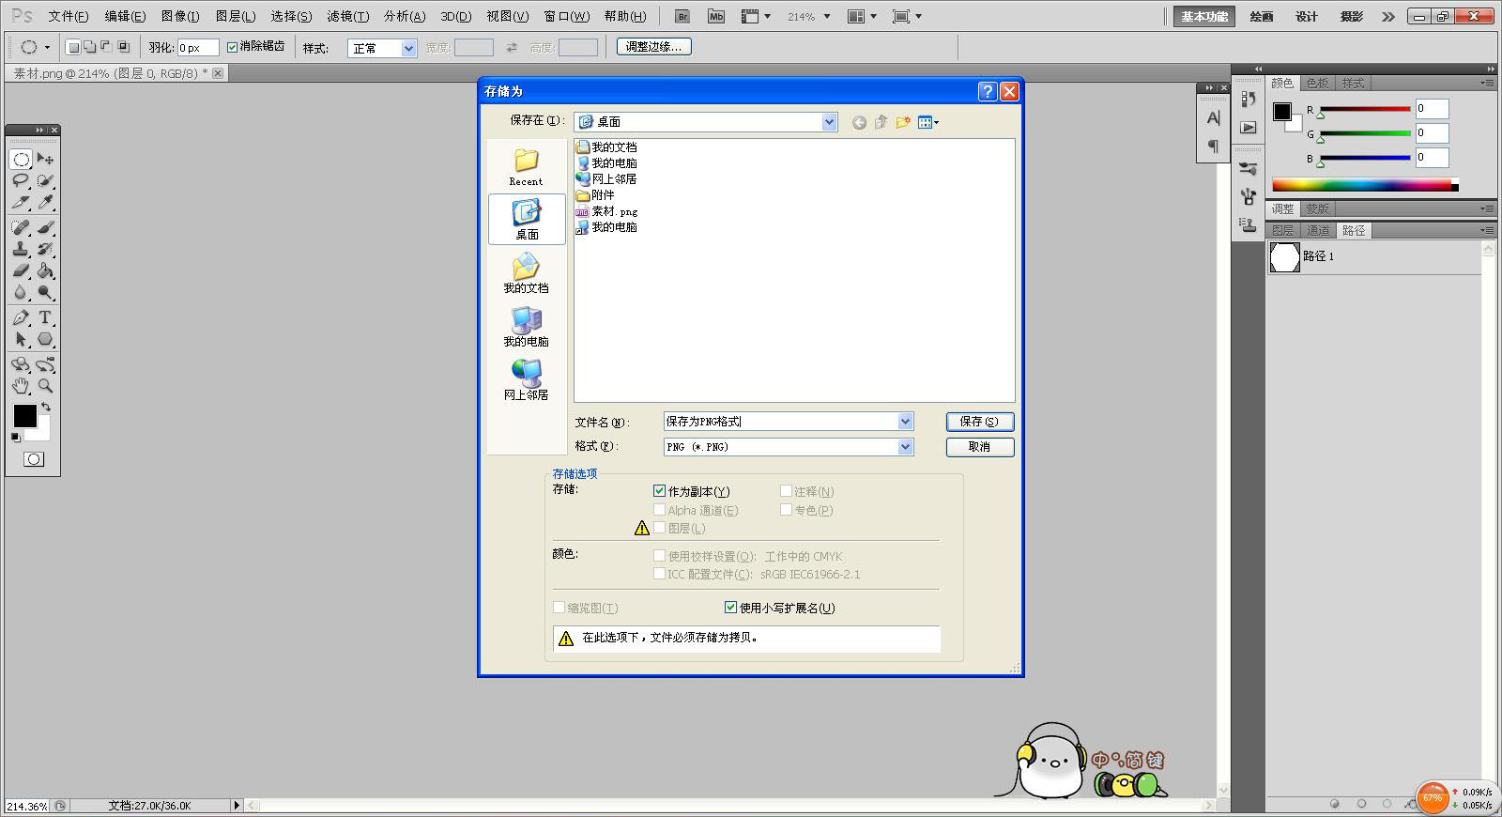Open the 滤镜 menu
Viewport: 1502px width, 817px height.
coord(347,16)
